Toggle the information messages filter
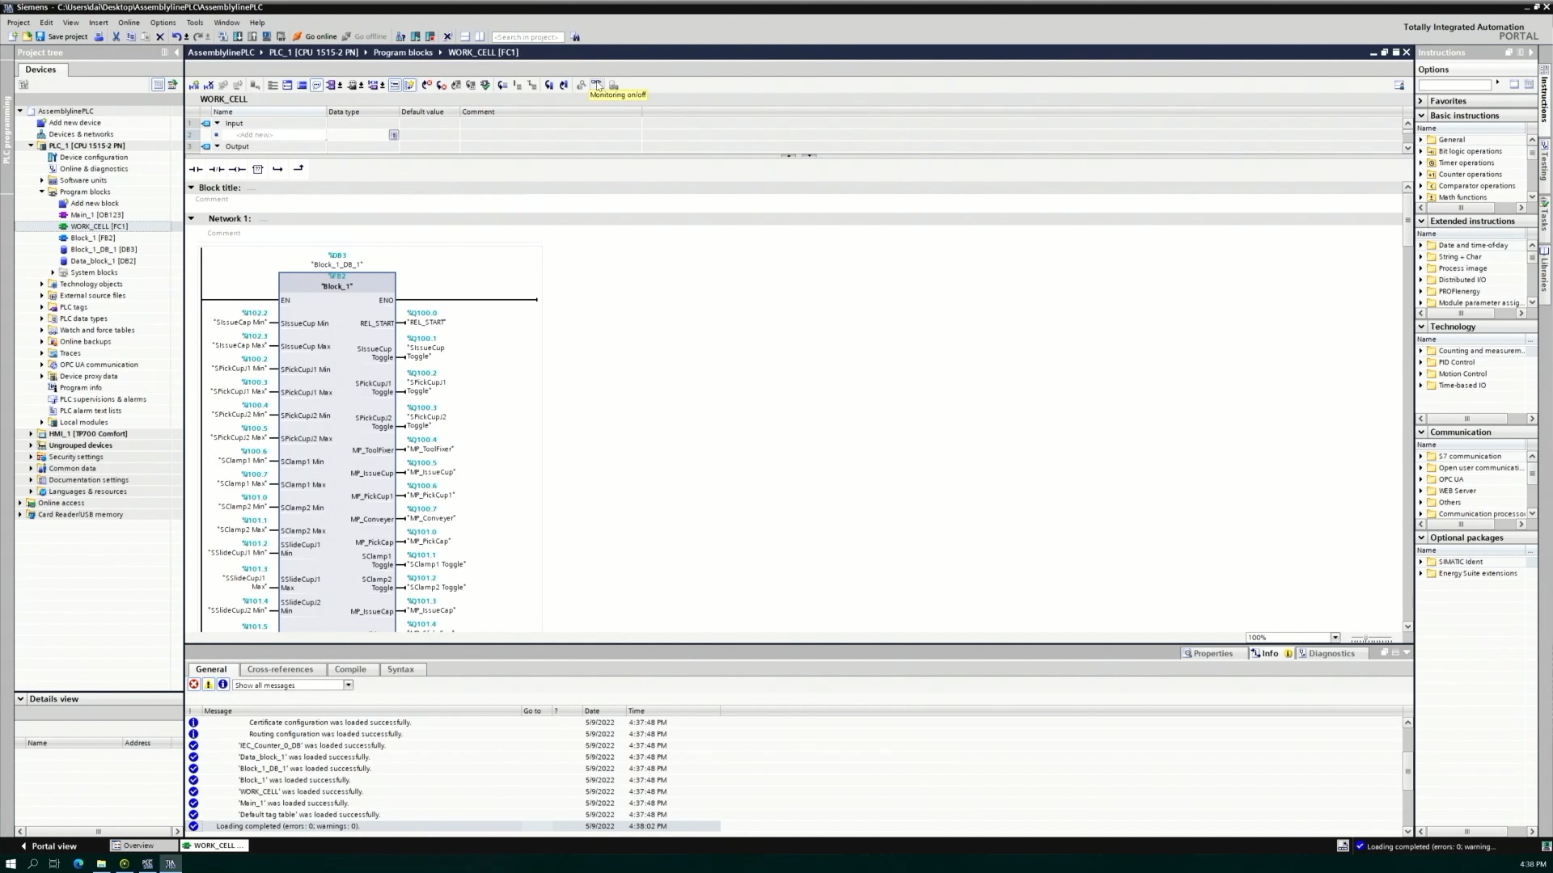The width and height of the screenshot is (1553, 873). click(223, 685)
